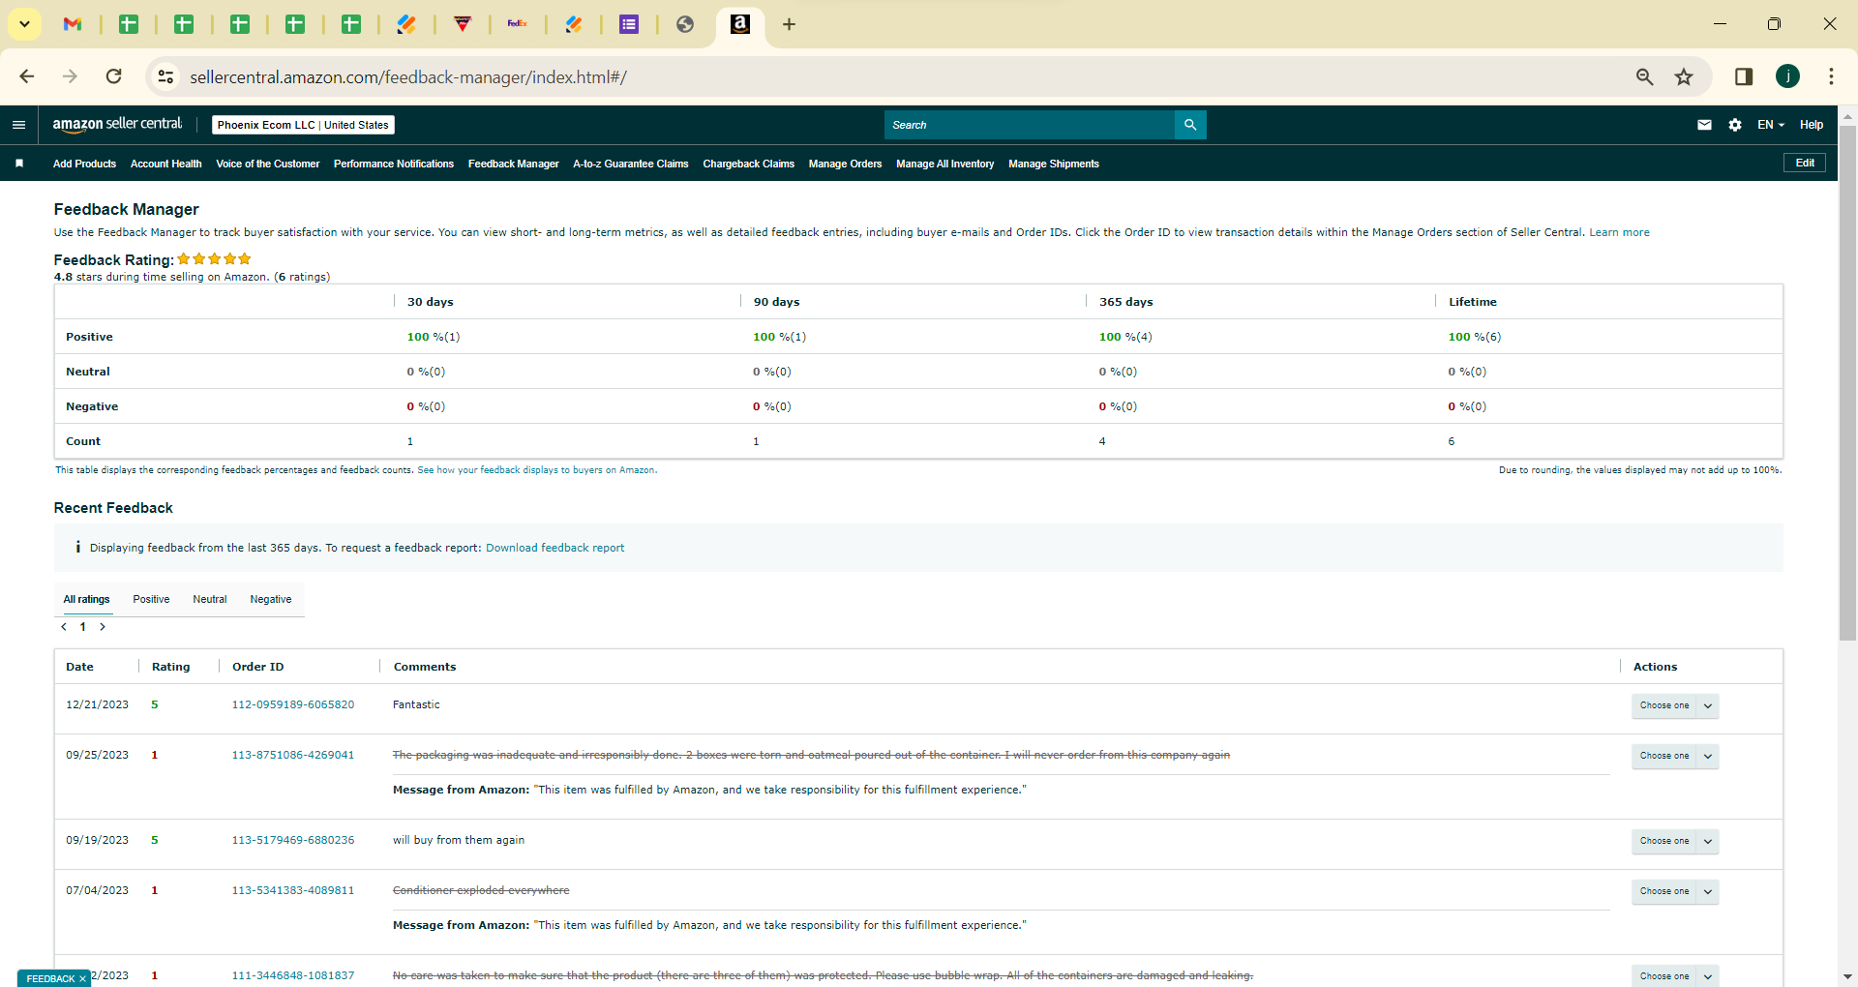Open the Chrome three-dot menu
1858x987 pixels.
point(1831,76)
